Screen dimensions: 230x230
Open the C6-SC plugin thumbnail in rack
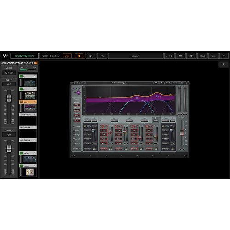(30, 108)
